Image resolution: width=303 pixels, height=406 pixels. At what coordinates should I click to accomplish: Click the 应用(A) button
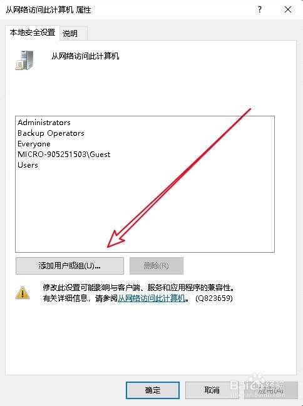(271, 390)
